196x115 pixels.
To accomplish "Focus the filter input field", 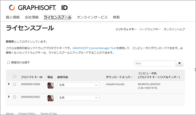I will 155,64.
